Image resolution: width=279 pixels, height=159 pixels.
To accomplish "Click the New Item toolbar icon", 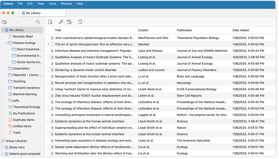I will pyautogui.click(x=50, y=22).
